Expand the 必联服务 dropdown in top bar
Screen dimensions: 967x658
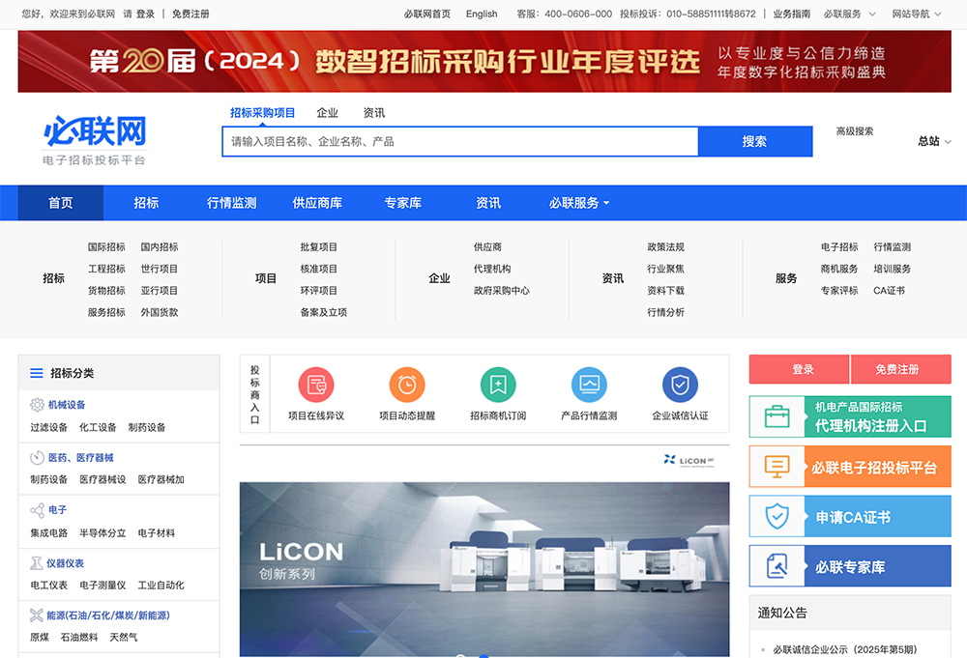point(841,14)
